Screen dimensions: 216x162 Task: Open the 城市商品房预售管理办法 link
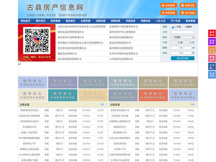coord(71,32)
